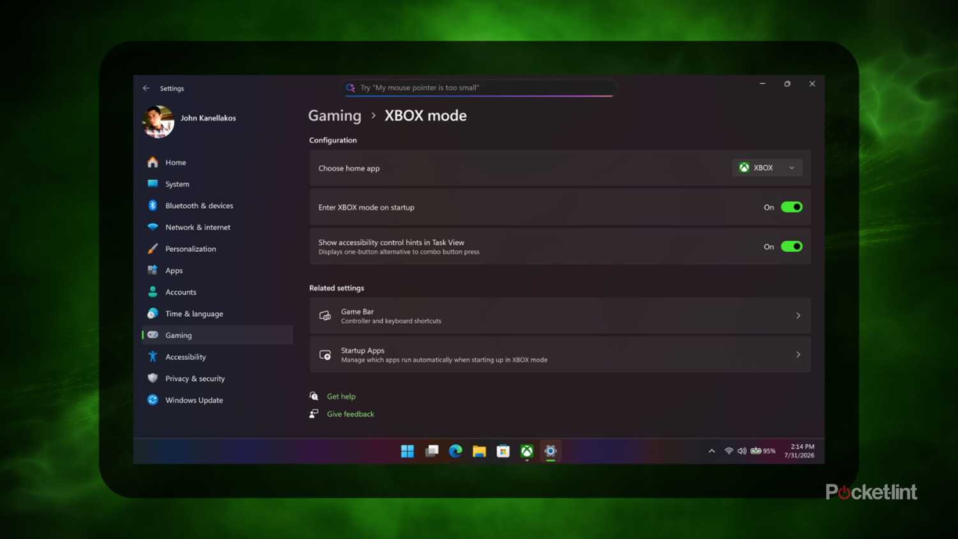Click the volume speaker tray icon
This screenshot has width=958, height=539.
point(741,451)
